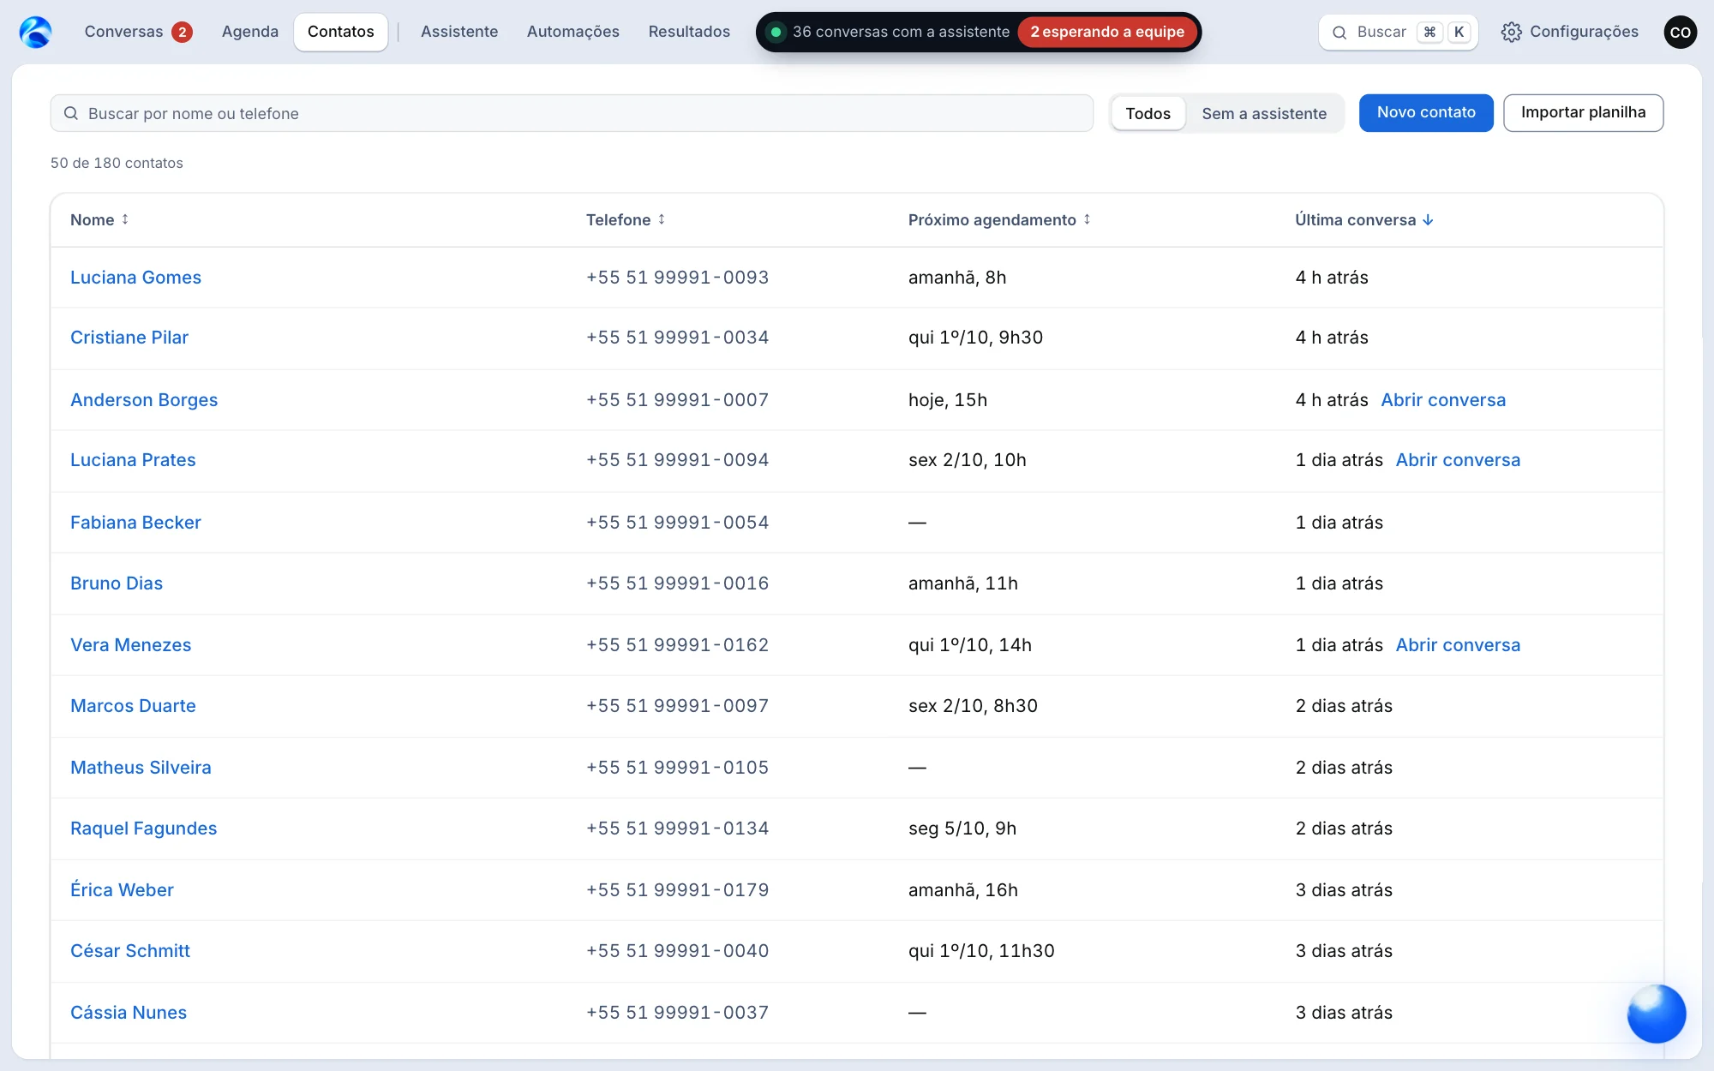Click phone +55 51 99991-0093

pyautogui.click(x=677, y=278)
